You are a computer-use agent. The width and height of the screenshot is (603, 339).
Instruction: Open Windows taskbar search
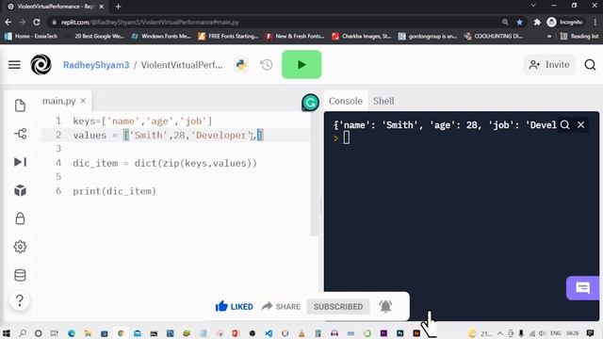tap(23, 332)
